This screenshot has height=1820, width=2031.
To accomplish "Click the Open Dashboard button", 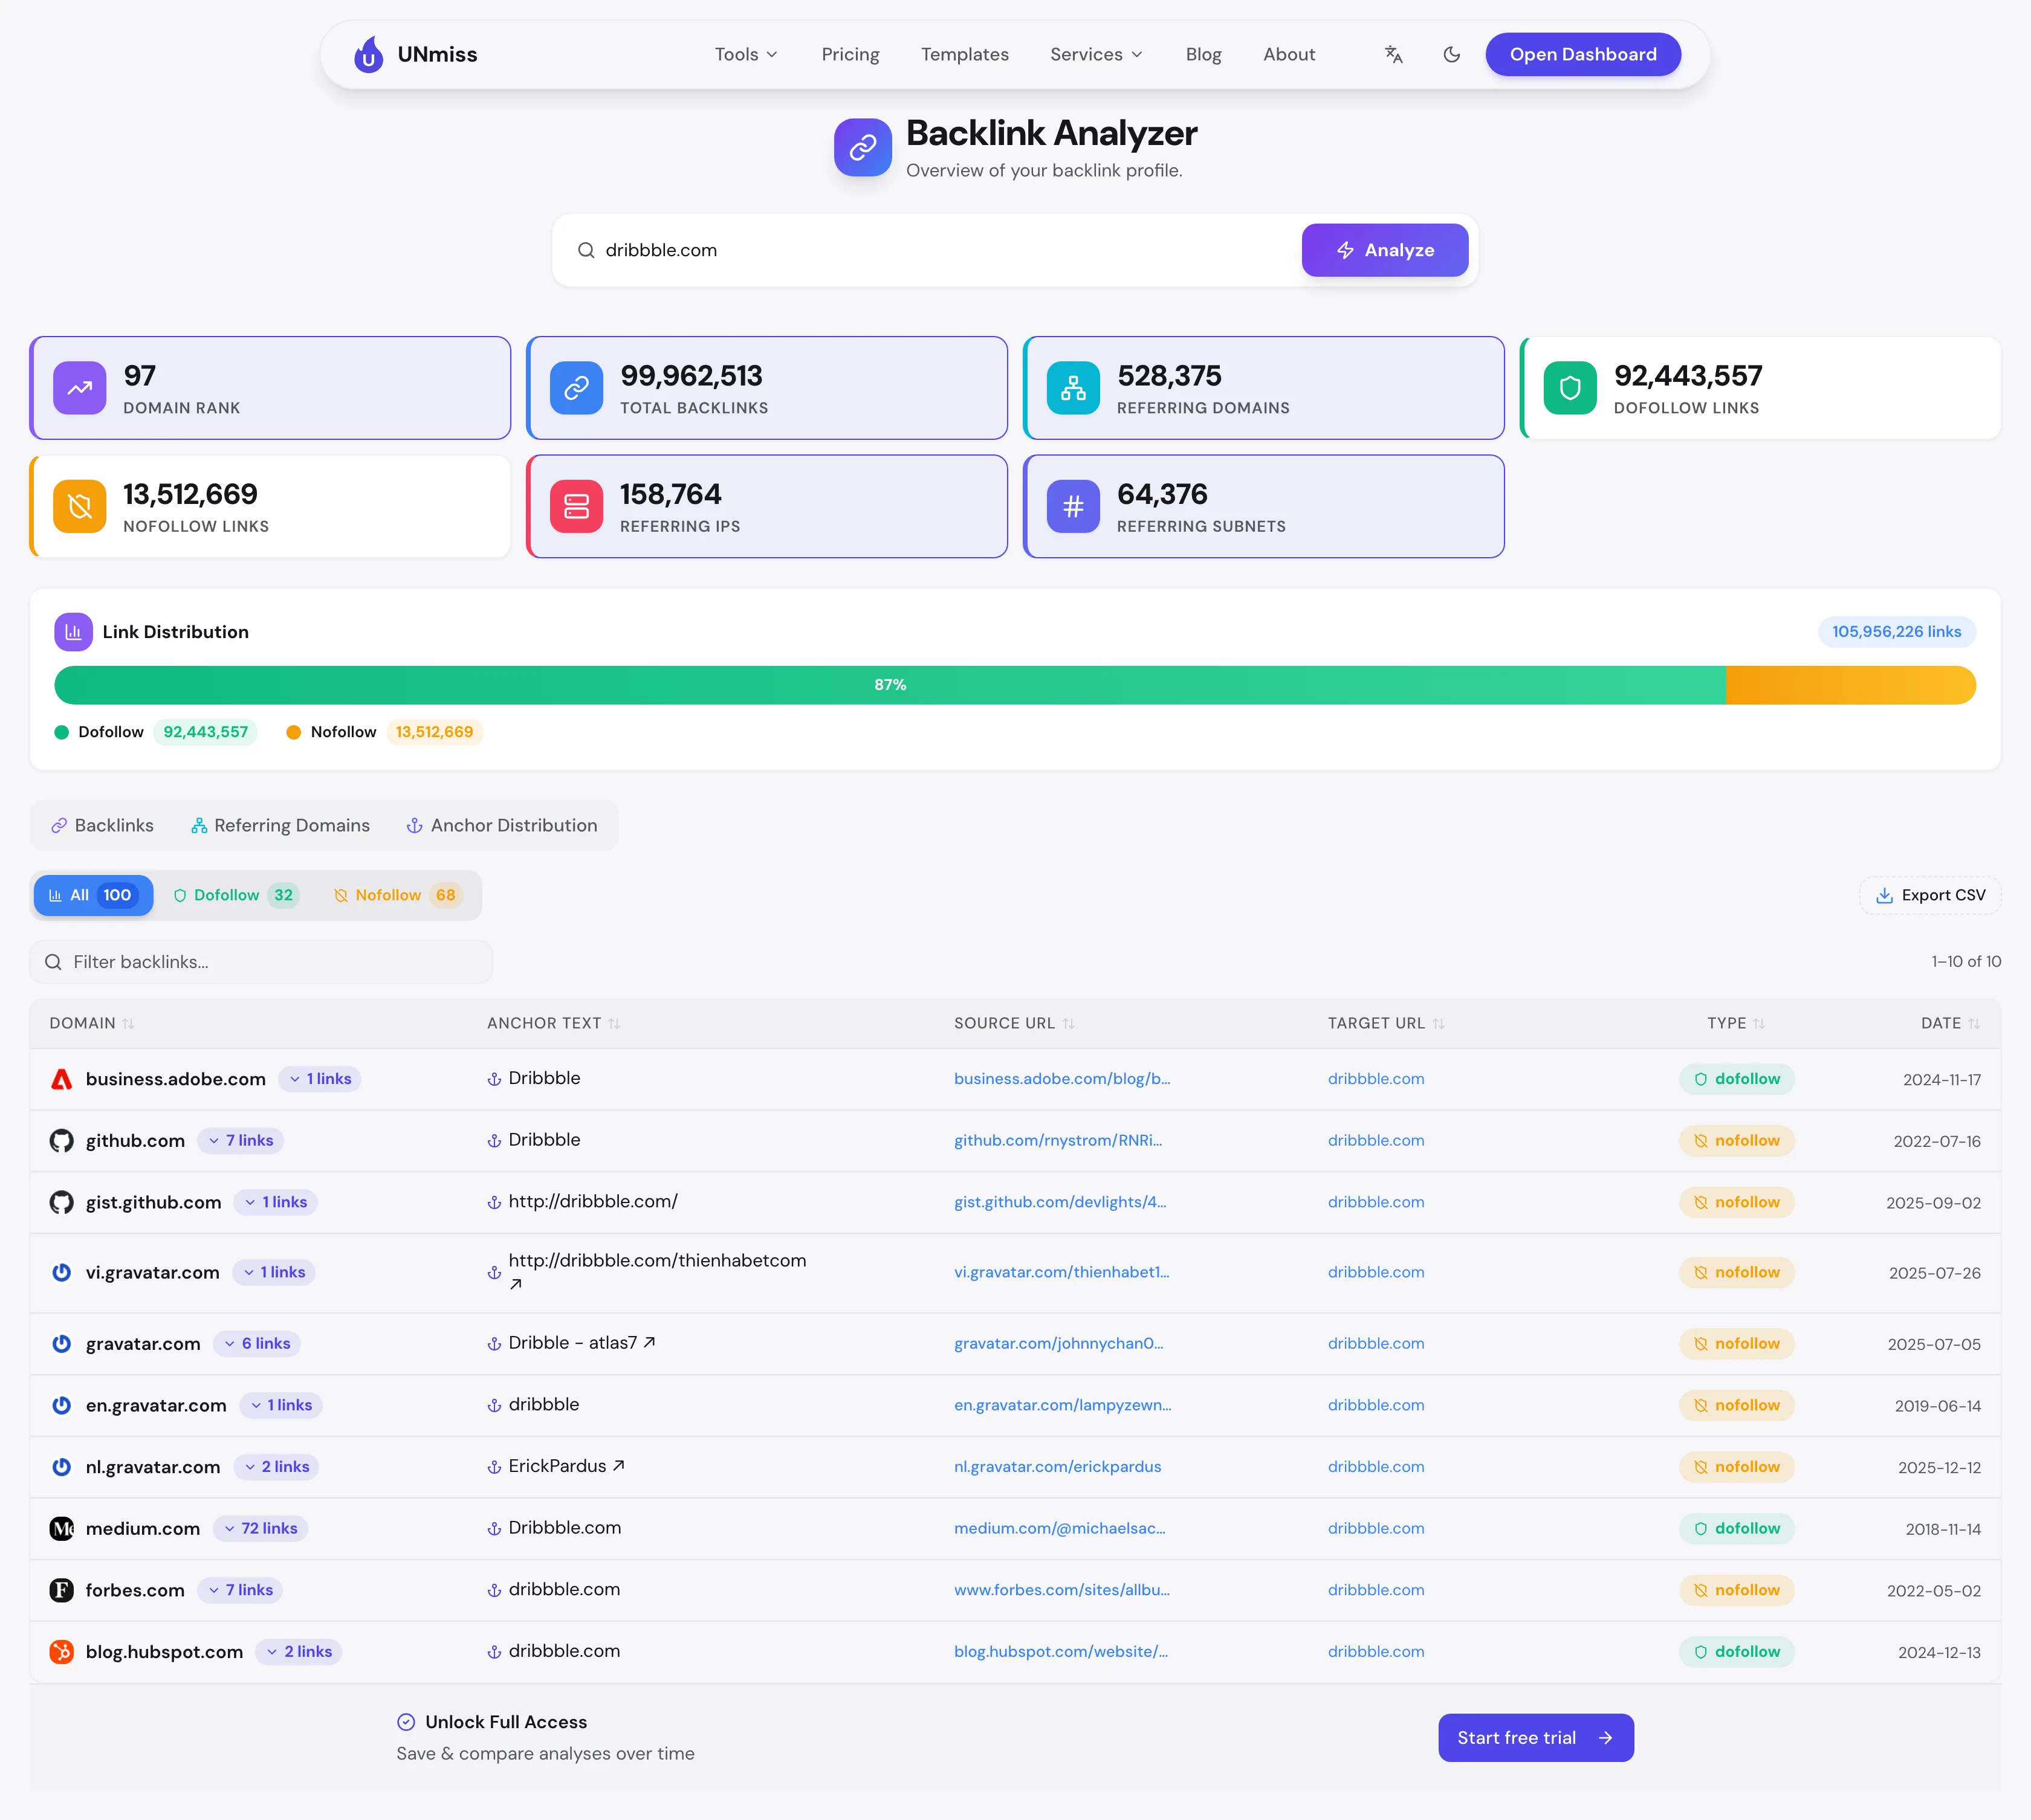I will (1582, 54).
